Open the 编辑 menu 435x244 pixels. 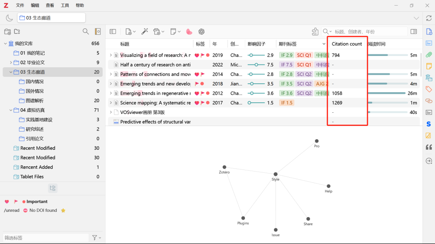click(x=35, y=5)
